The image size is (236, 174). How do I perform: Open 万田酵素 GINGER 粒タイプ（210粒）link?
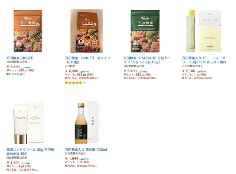click(88, 60)
